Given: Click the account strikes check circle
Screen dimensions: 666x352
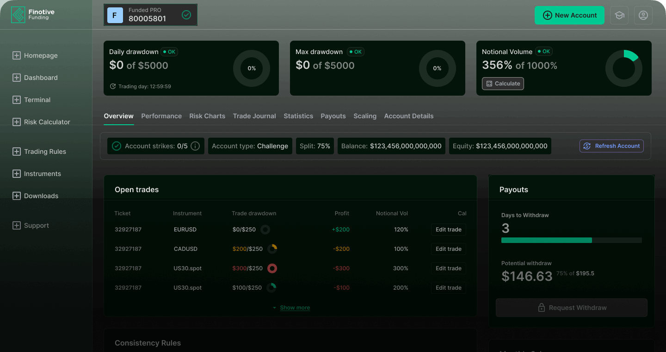Looking at the screenshot, I should (x=117, y=146).
